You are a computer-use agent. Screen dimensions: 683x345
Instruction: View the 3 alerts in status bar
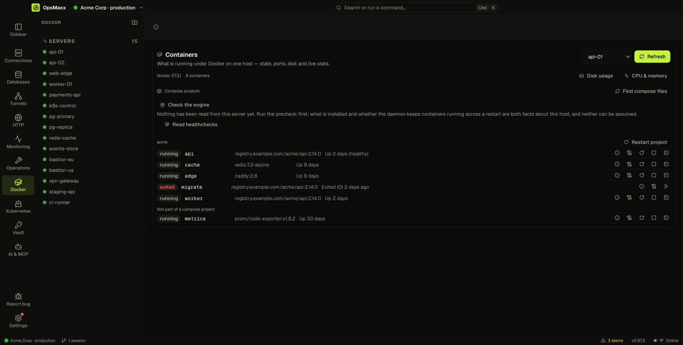pos(612,340)
